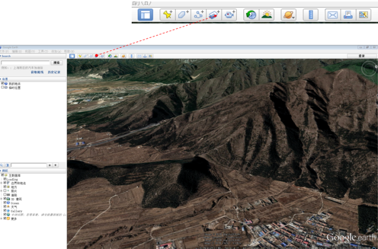This screenshot has height=249, width=378.
Task: Expand the 3D 建筑 tree node
Action: (1, 199)
